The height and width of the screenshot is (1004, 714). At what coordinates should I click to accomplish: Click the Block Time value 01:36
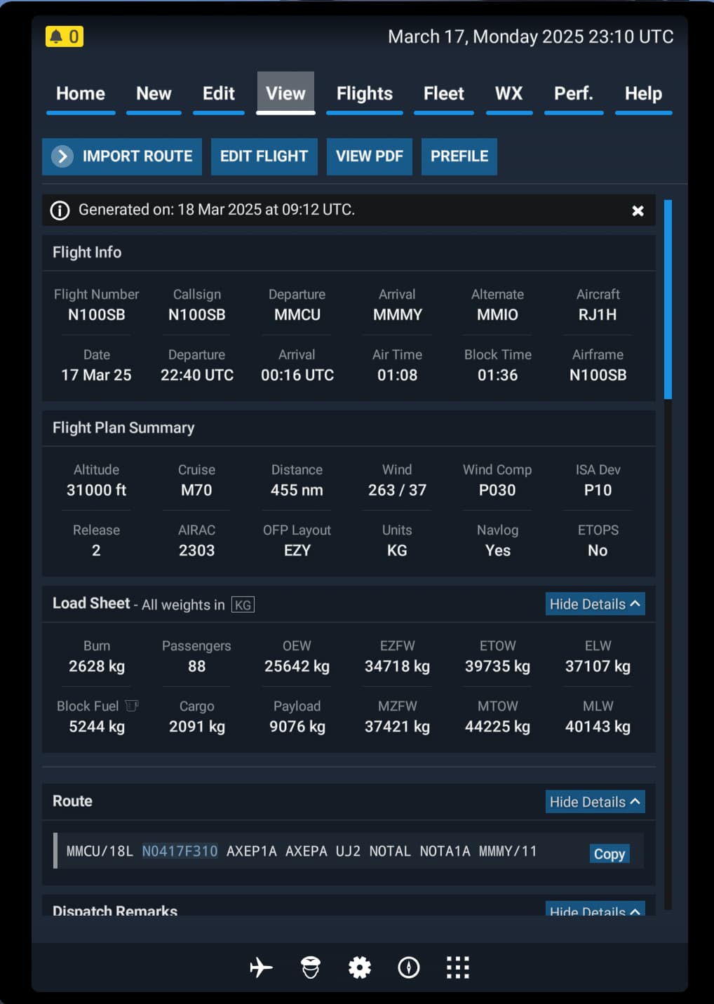click(497, 375)
